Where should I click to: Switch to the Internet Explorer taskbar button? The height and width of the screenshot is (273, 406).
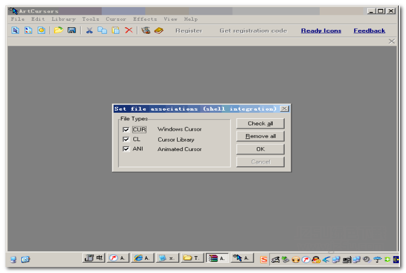(143, 258)
